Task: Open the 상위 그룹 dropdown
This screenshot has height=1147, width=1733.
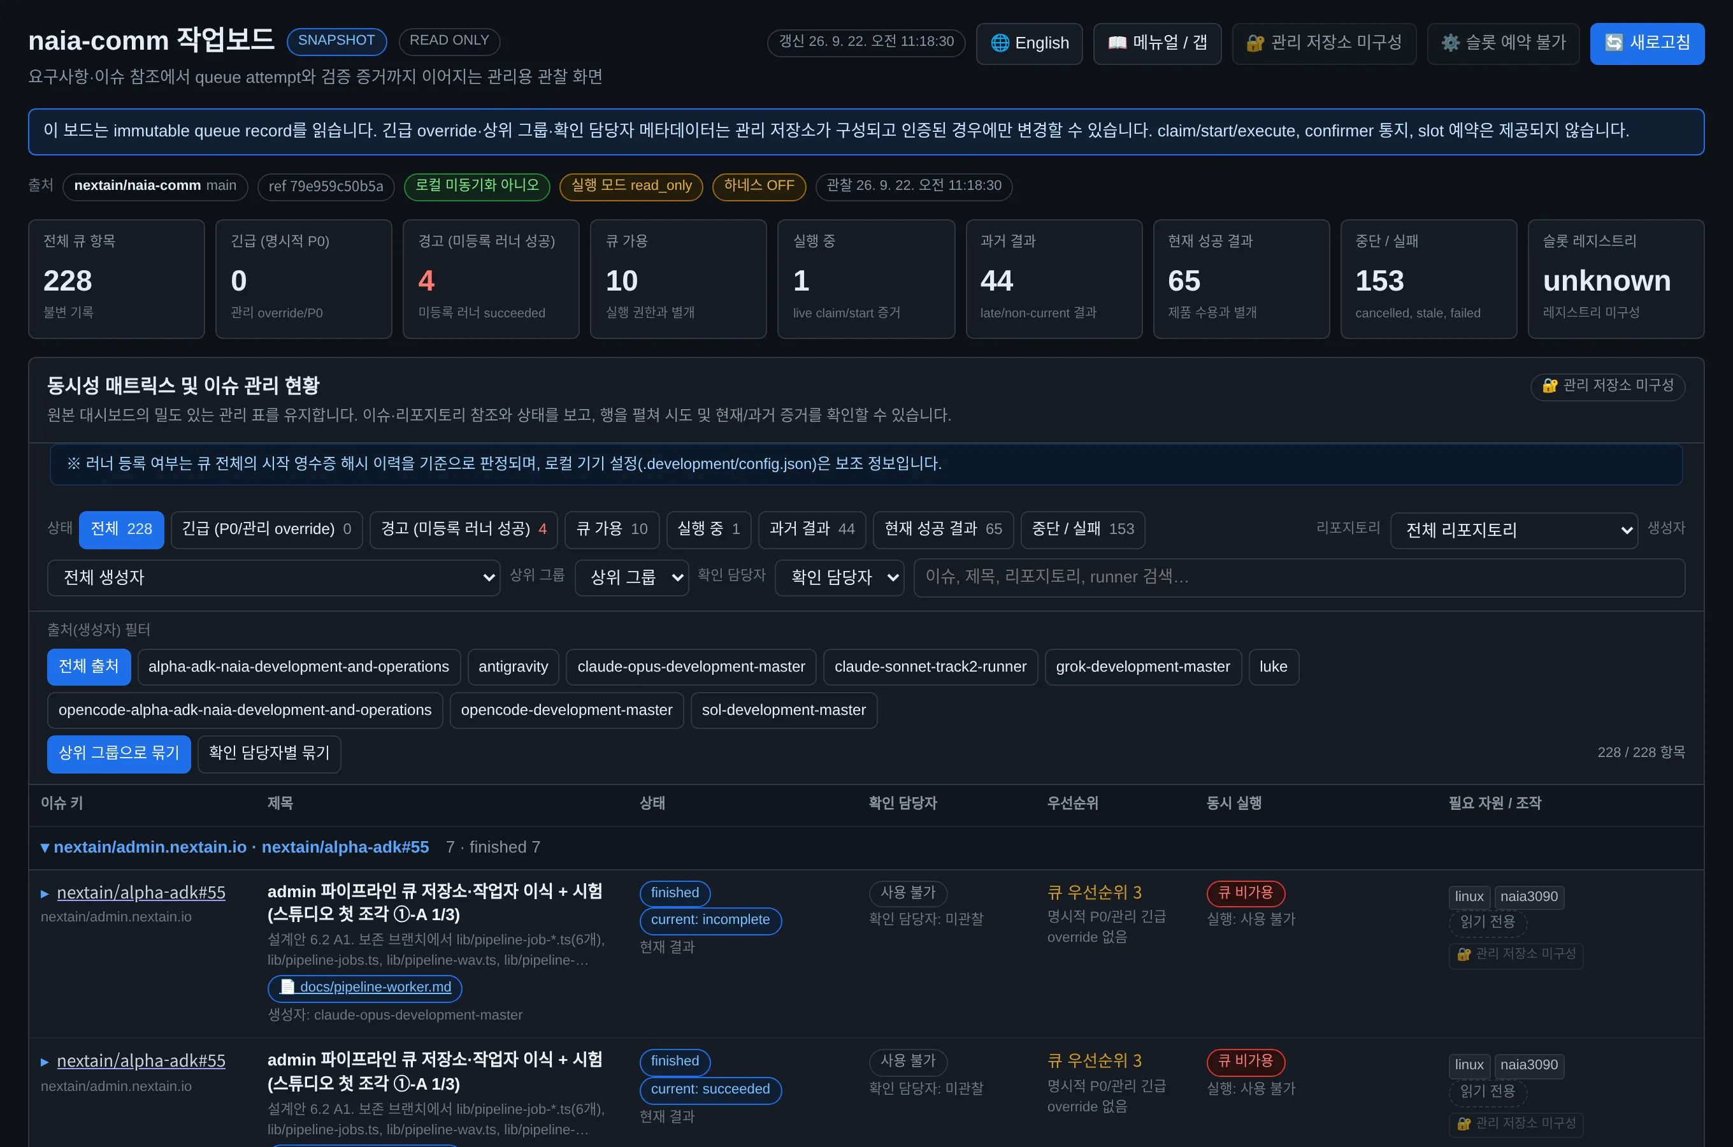Action: [632, 578]
